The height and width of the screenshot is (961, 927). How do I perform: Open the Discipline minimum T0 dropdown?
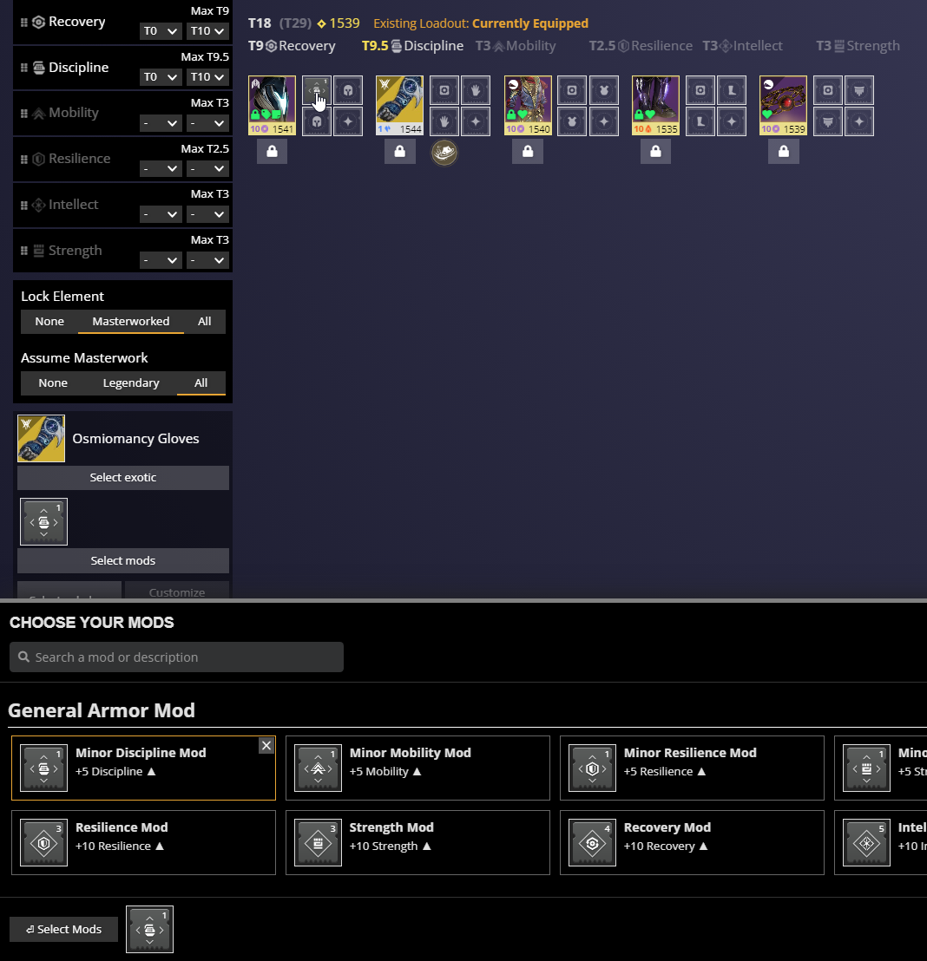[x=161, y=76]
